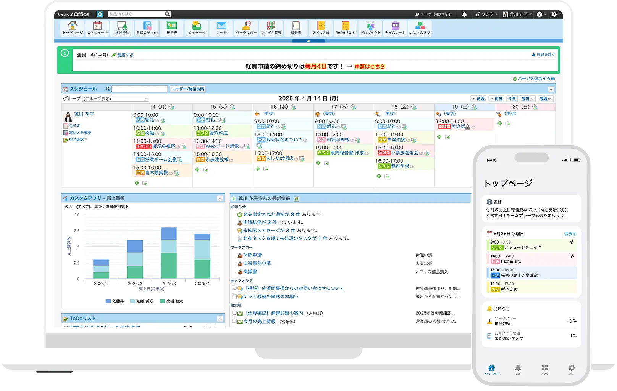Click the notification bell in header
This screenshot has height=391, width=617.
pyautogui.click(x=465, y=14)
